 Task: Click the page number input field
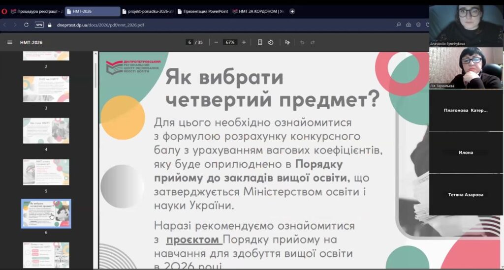click(189, 42)
